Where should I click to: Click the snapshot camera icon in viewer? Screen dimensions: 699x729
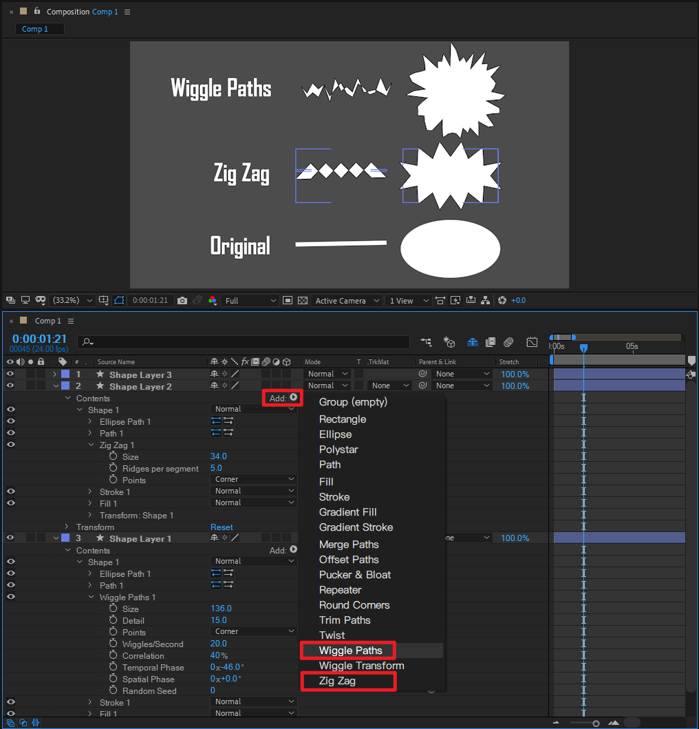[182, 301]
